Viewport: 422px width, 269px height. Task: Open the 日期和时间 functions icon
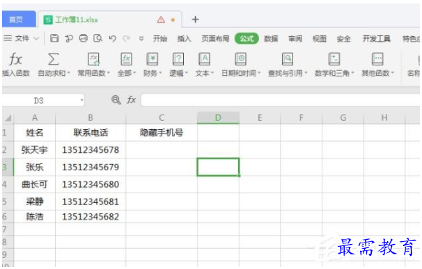point(241,59)
